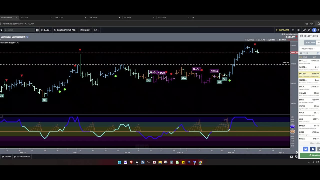Select $SPX row in chart list
The image size is (320, 180).
pos(309,100)
